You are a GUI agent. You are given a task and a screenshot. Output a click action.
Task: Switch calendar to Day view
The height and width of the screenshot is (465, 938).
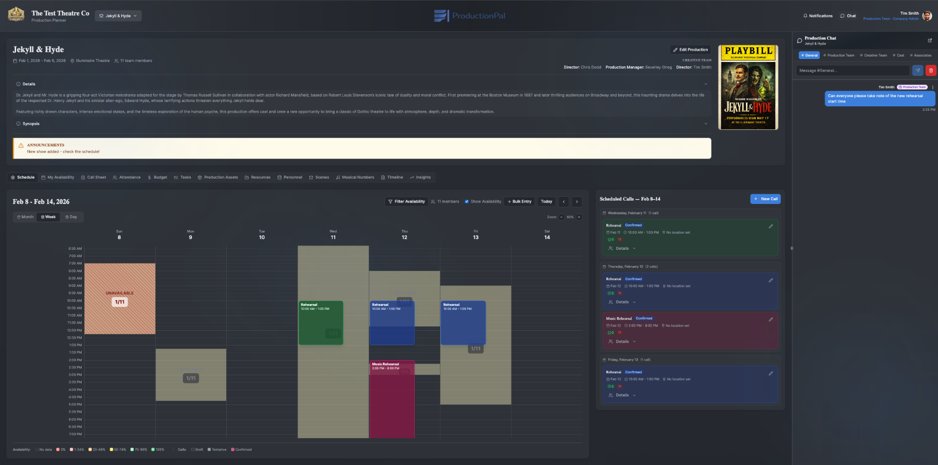coord(71,217)
